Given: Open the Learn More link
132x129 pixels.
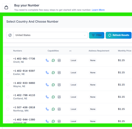Looking at the screenshot, I should click(x=98, y=10).
